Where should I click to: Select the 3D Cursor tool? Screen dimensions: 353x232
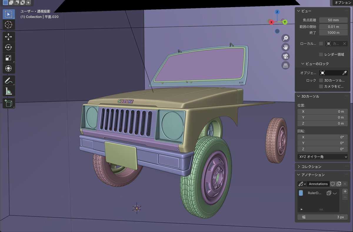[x=9, y=24]
